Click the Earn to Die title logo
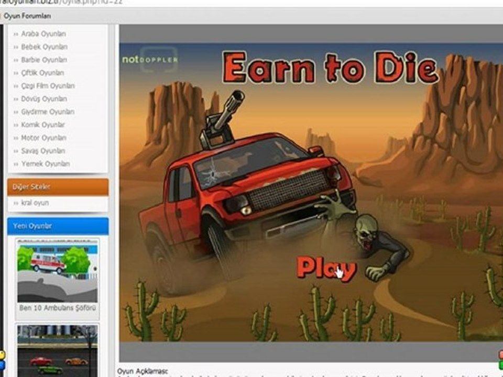Screen dimensions: 503x377 click(x=331, y=68)
